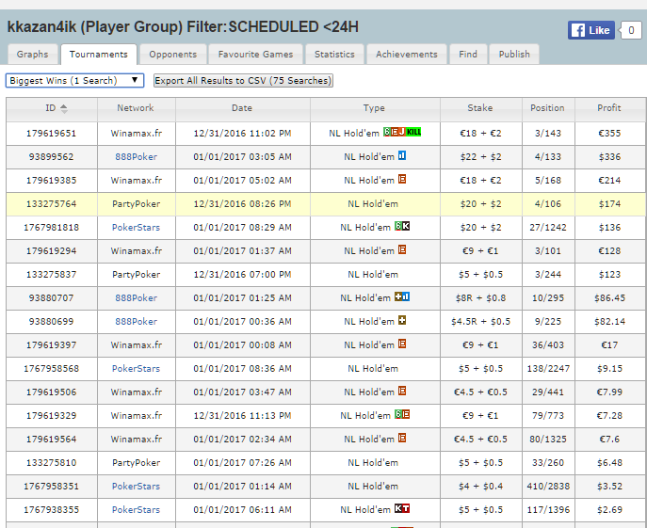Click red E icon in row 179619506
The width and height of the screenshot is (647, 528).
point(402,391)
